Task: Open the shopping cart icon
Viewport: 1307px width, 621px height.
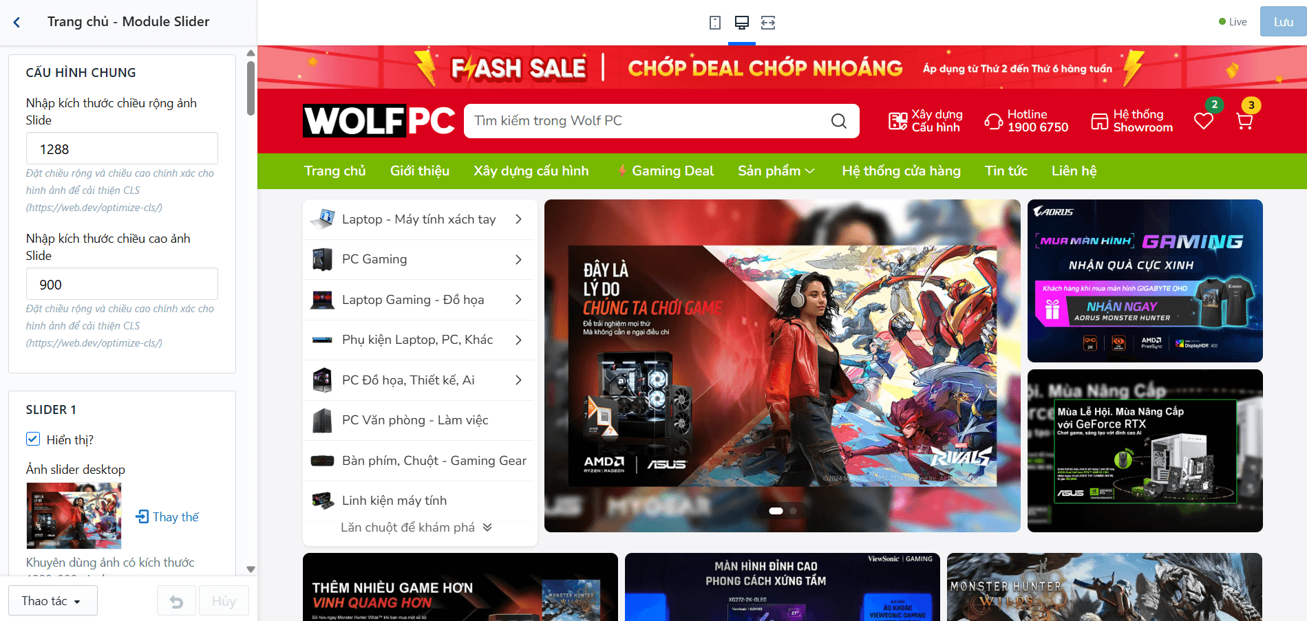Action: (x=1244, y=122)
